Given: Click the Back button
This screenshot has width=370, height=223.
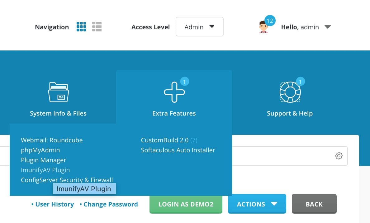Looking at the screenshot, I should [x=314, y=204].
